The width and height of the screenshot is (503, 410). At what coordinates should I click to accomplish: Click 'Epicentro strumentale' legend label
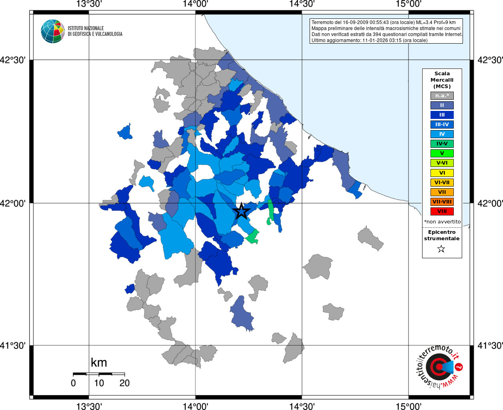coord(442,235)
